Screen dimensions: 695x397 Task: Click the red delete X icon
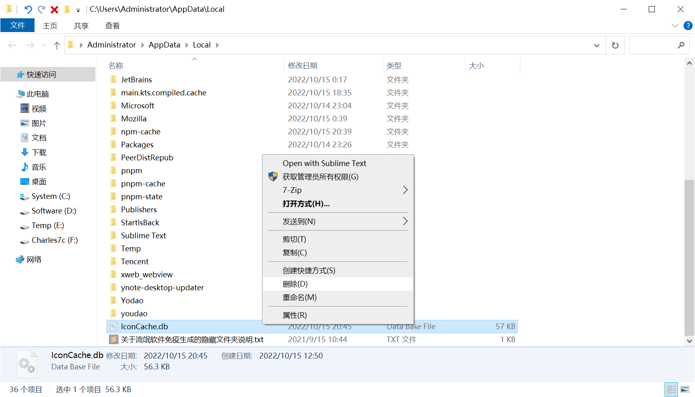[54, 9]
